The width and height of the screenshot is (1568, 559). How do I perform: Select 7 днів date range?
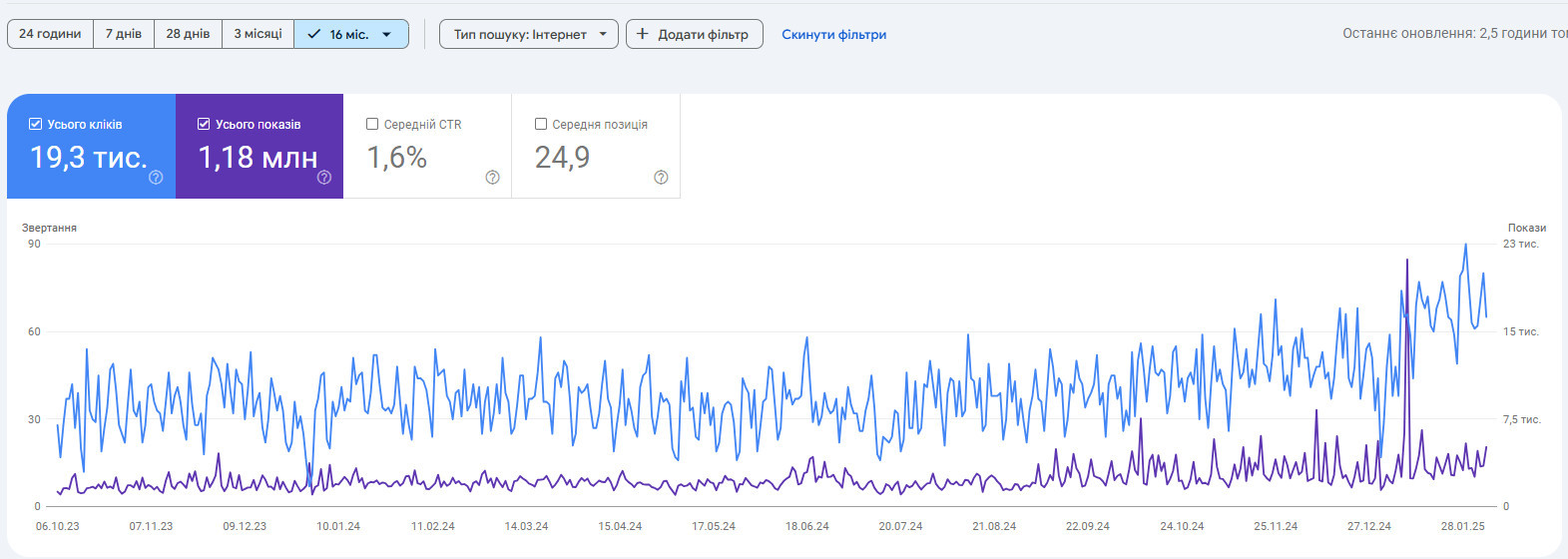(x=124, y=34)
